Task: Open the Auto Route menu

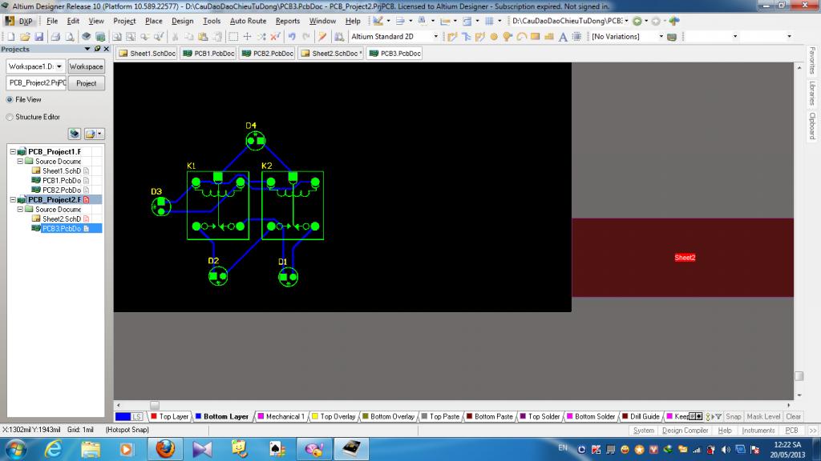Action: pyautogui.click(x=248, y=21)
